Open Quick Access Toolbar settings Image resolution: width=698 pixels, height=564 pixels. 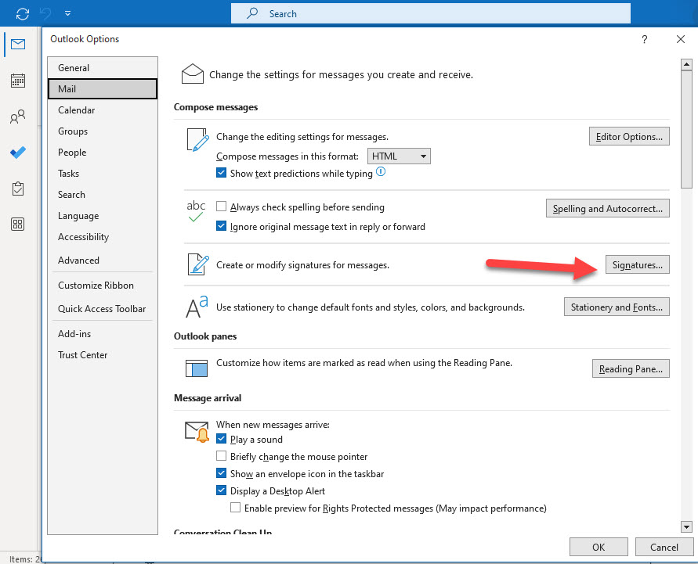point(103,309)
